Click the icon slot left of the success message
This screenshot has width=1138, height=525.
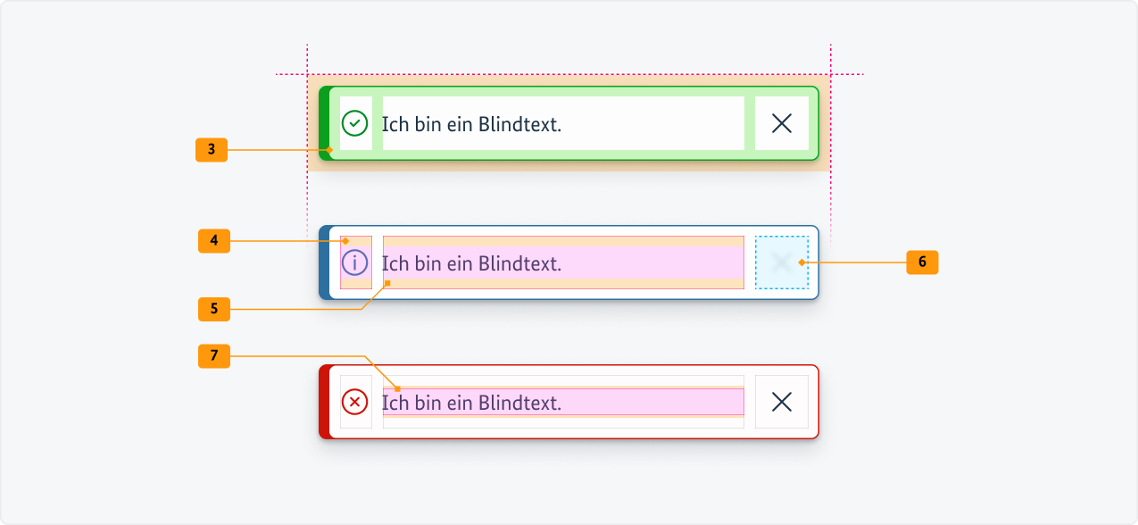coord(355,122)
